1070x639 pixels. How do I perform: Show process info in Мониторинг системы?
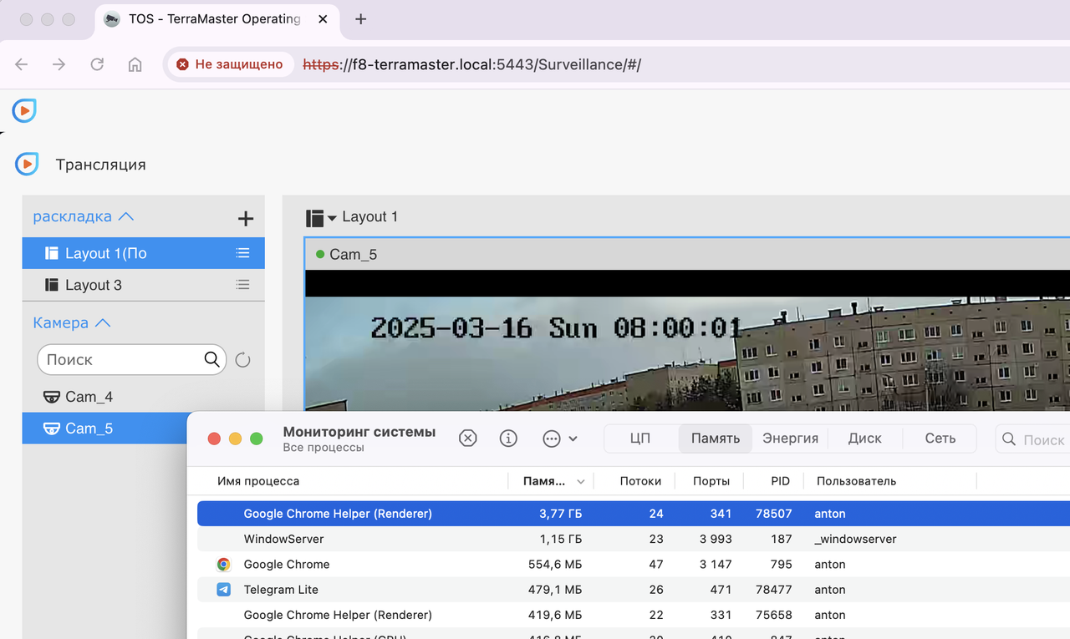[508, 439]
